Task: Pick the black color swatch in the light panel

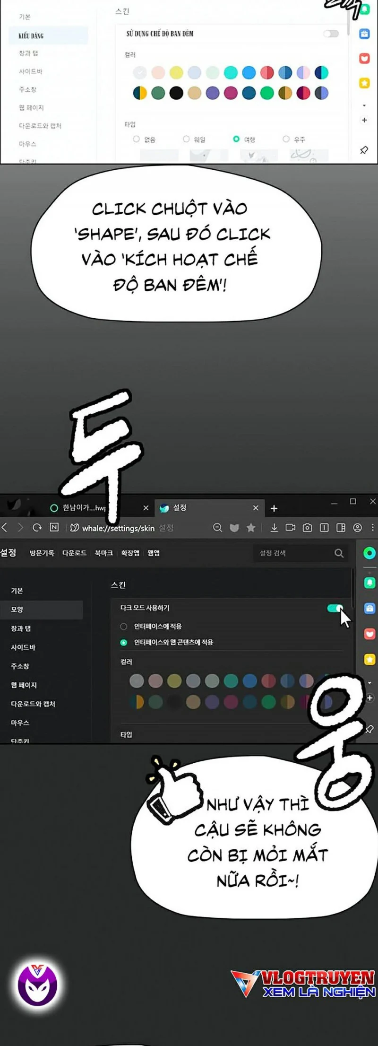Action: point(176,93)
